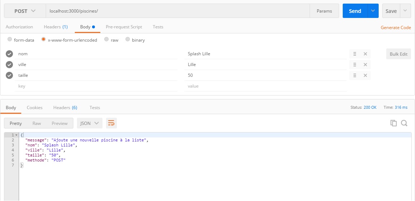
Task: Open Bulk Edit mode
Action: coord(398,54)
